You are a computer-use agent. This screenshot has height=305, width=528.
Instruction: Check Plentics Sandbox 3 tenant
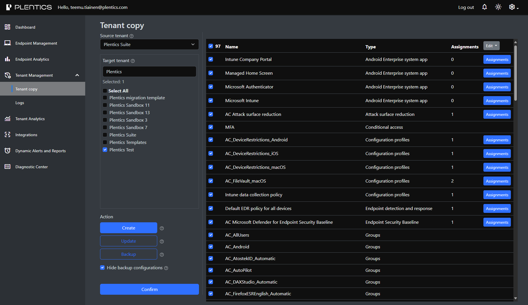click(x=105, y=120)
